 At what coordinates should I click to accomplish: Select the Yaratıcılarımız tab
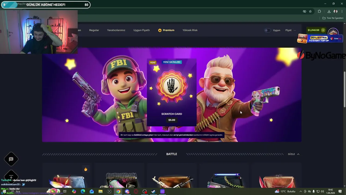pos(116,30)
